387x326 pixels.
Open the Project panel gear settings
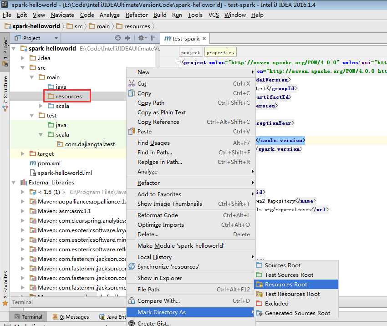[142, 38]
